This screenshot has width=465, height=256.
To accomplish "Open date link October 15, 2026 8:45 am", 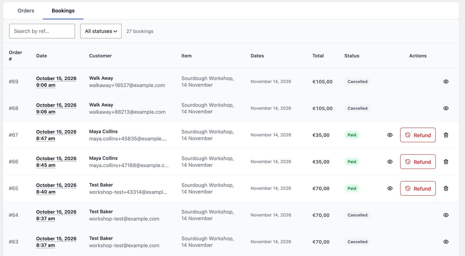I will coord(56,162).
